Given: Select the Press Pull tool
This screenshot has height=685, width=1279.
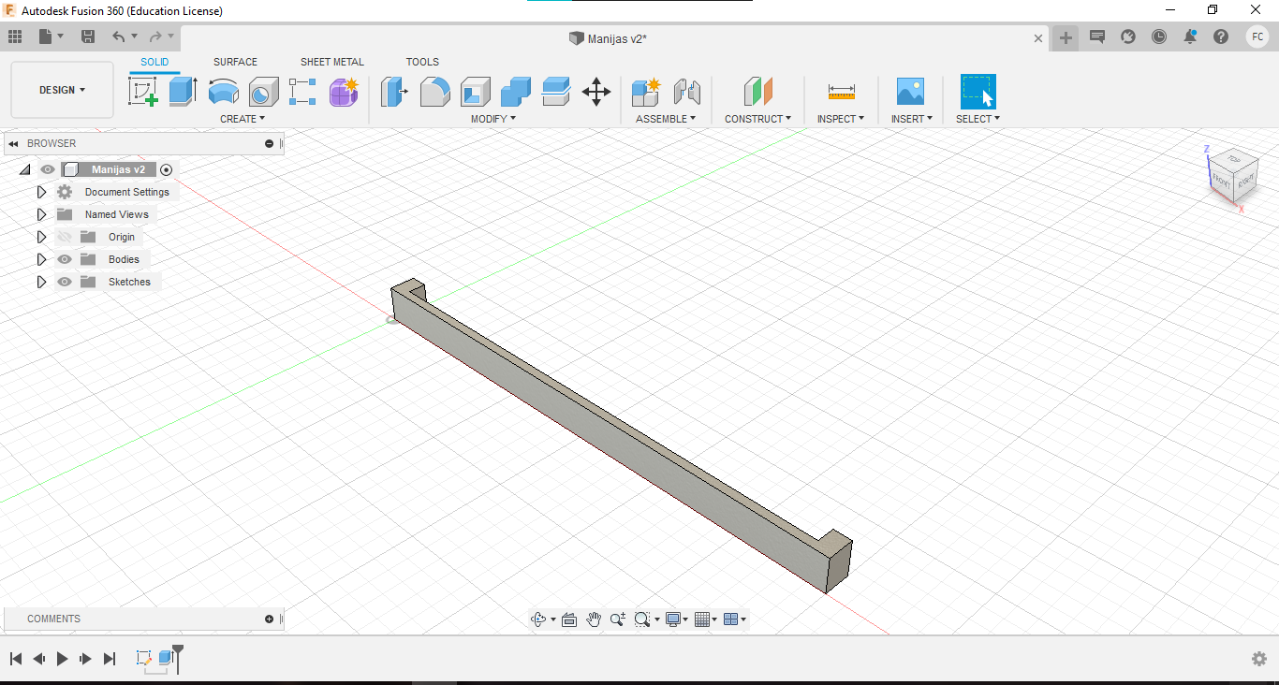Looking at the screenshot, I should click(x=394, y=92).
